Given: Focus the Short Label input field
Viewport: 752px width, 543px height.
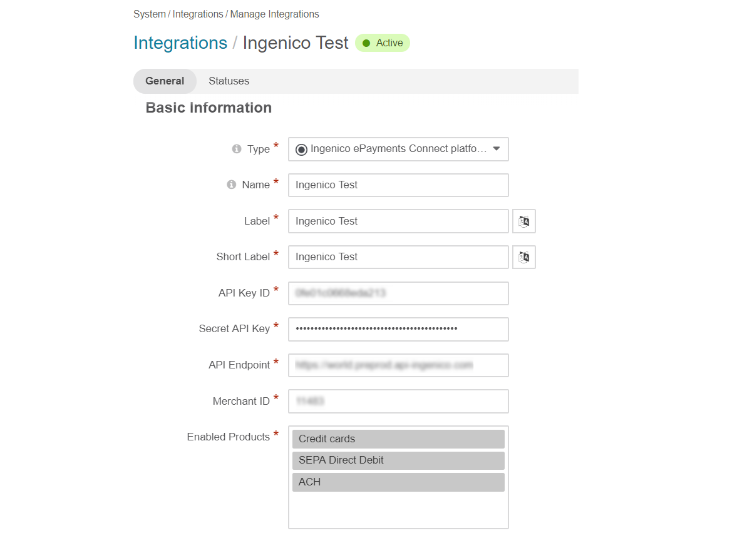Looking at the screenshot, I should point(398,256).
